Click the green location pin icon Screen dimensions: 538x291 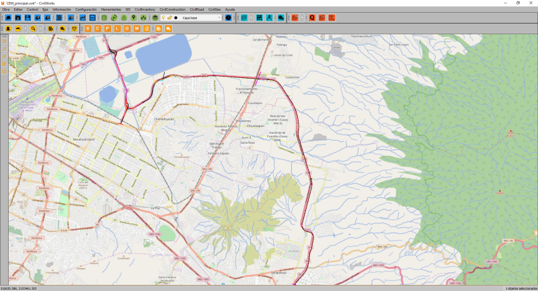[134, 17]
